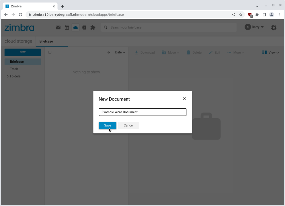The height and width of the screenshot is (206, 285).
Task: Open the More actions menu
Action: 235,52
